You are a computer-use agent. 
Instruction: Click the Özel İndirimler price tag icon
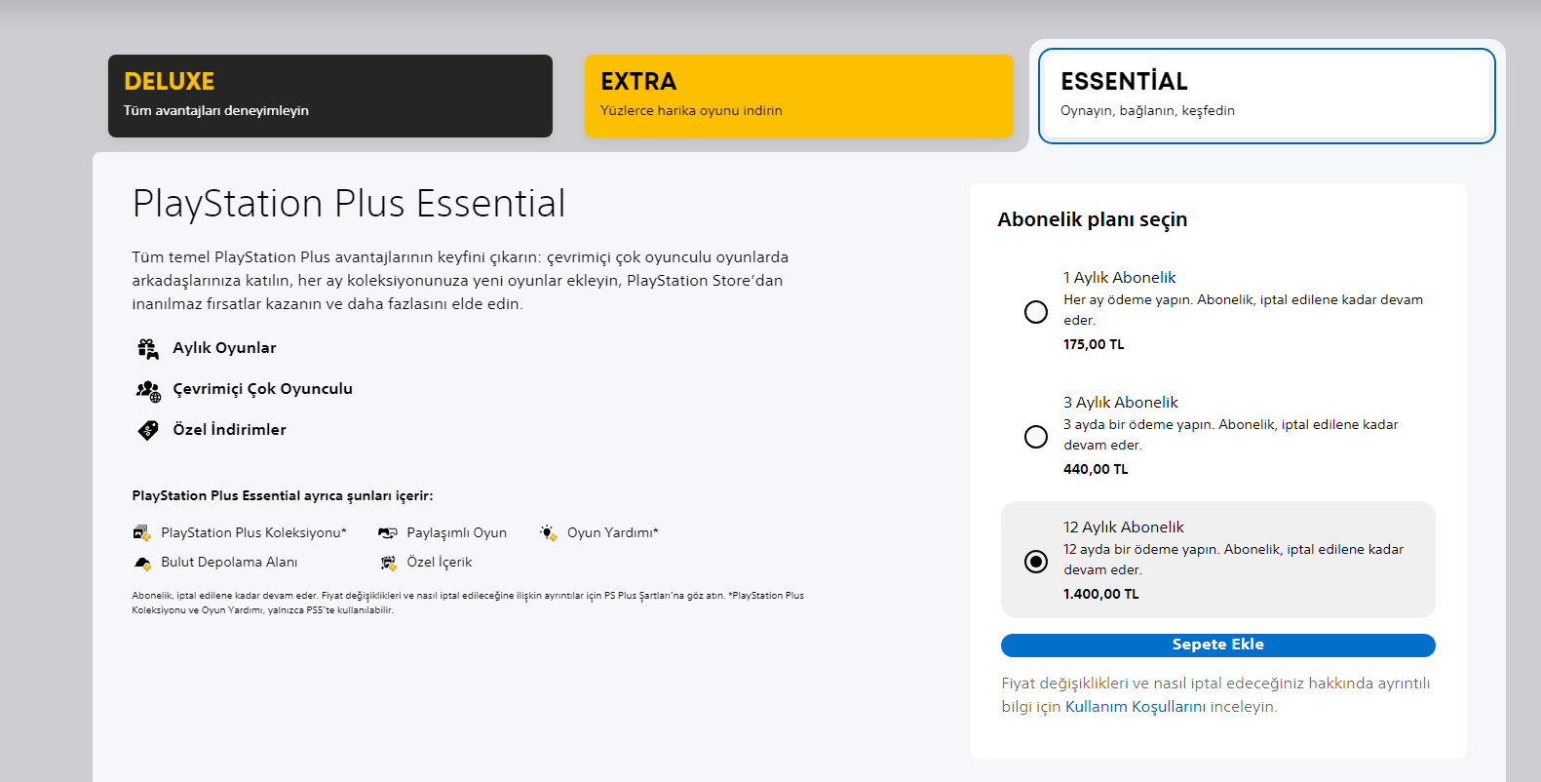148,430
